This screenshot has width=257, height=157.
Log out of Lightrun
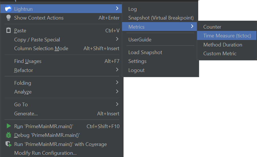tap(136, 70)
